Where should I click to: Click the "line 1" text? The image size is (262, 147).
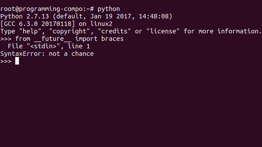[x=79, y=46]
